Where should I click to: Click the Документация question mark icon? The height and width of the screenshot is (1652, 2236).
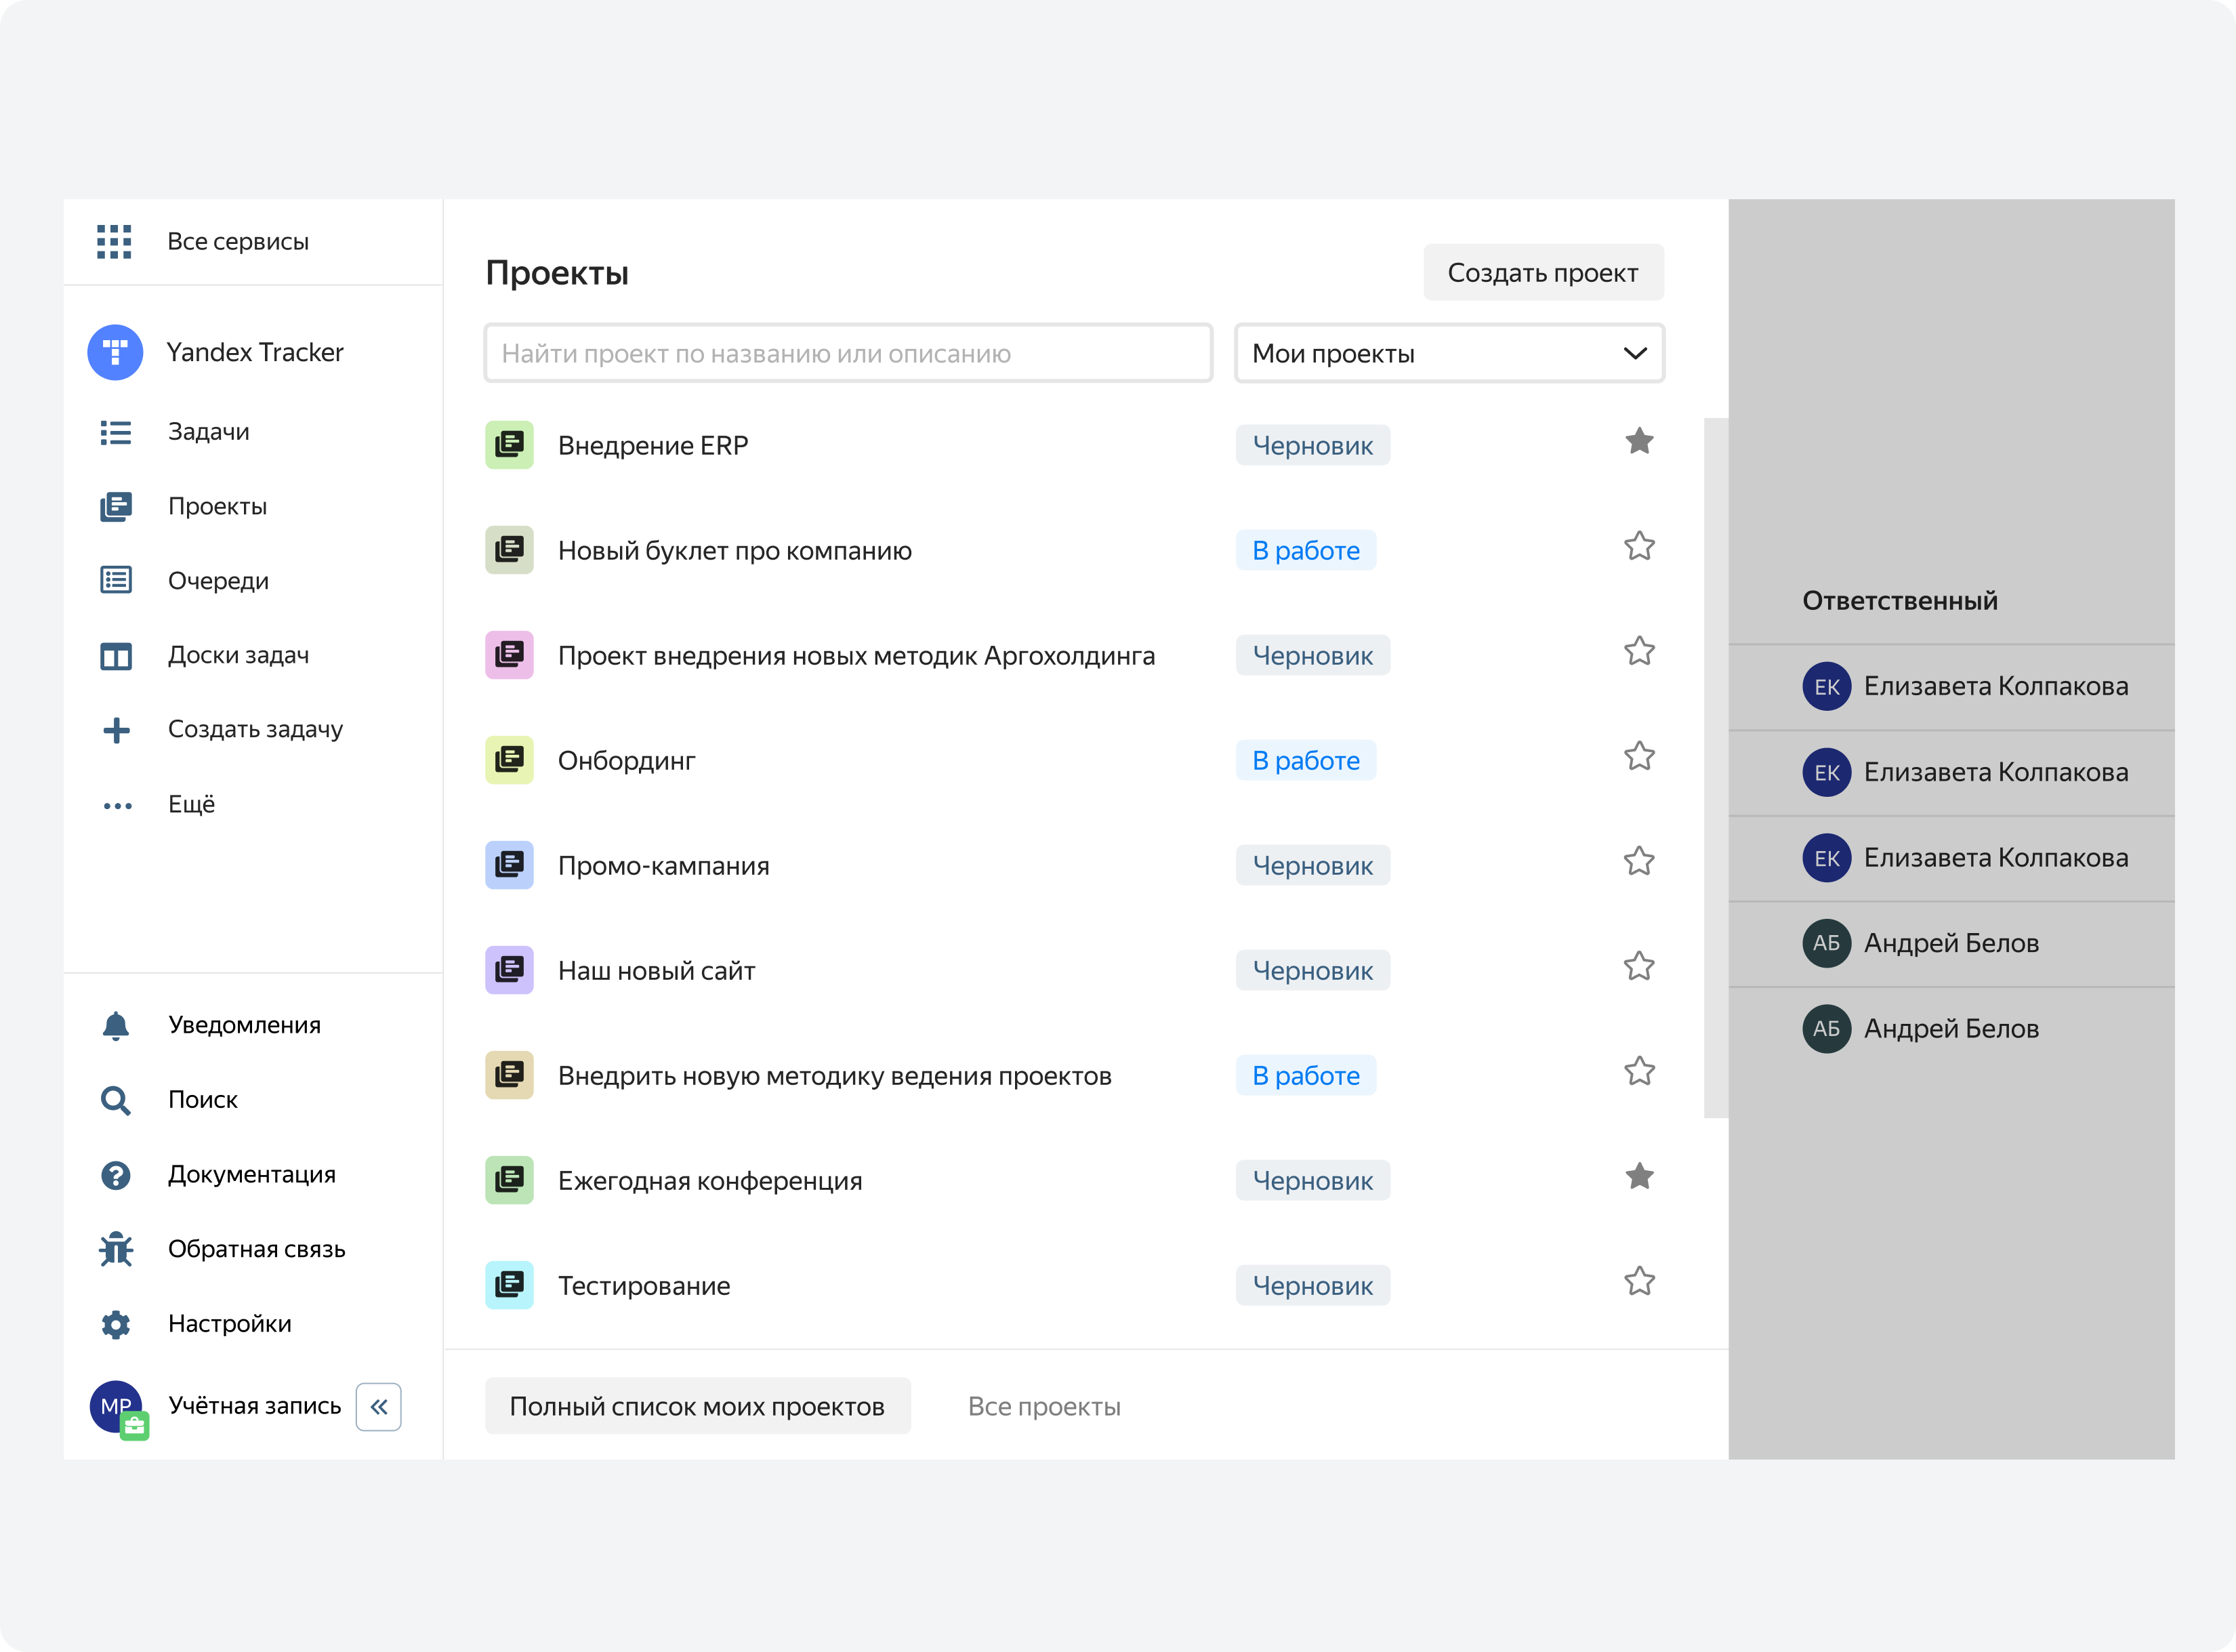pyautogui.click(x=116, y=1174)
